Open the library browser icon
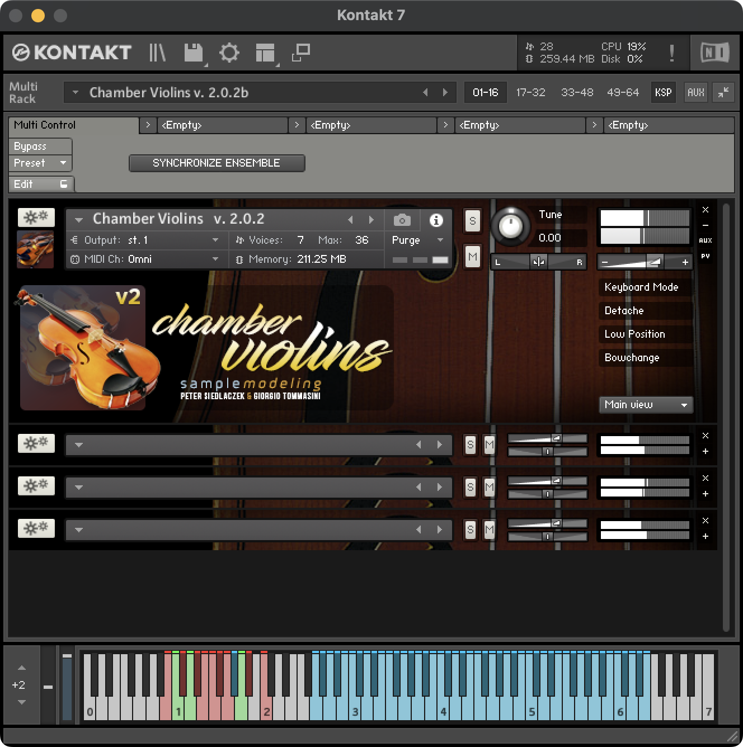 pyautogui.click(x=157, y=53)
